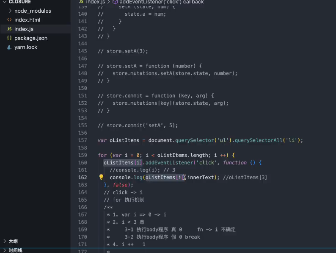Click 'innerText' on line 162

pos(201,178)
